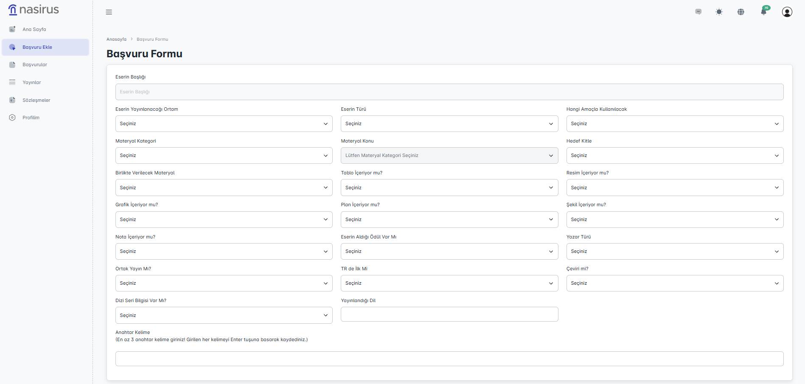
Task: Toggle light/dark theme sun icon
Action: click(x=719, y=12)
